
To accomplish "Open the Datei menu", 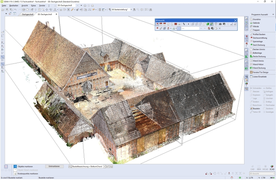I will tap(4, 6).
